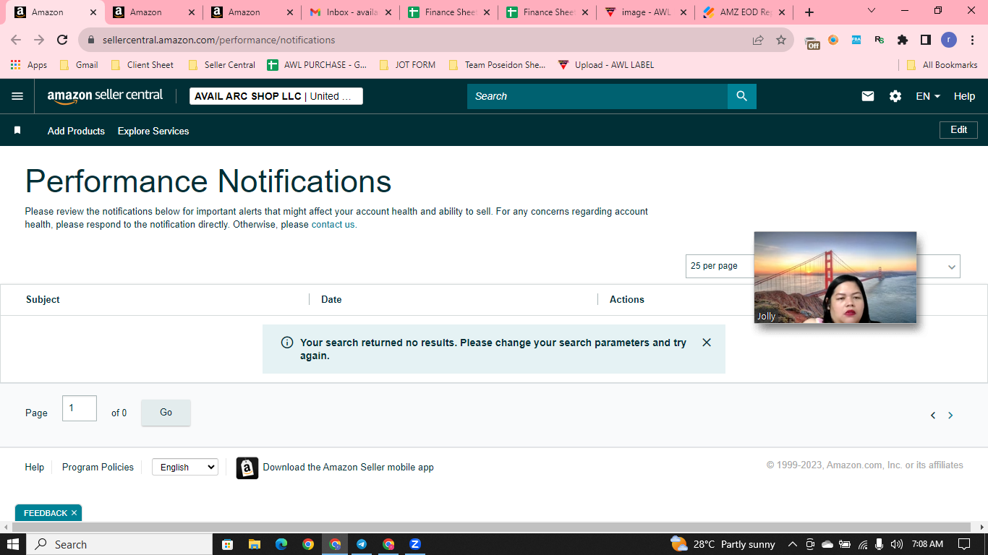Click Explore Services link
The height and width of the screenshot is (555, 988).
(x=153, y=131)
